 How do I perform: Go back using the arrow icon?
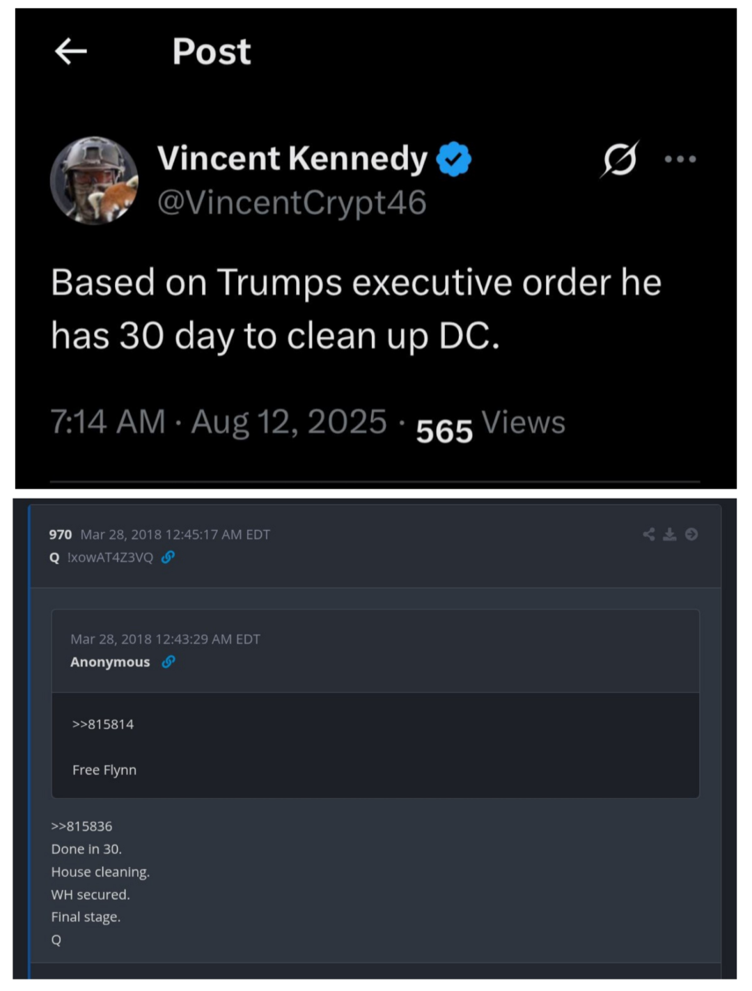(71, 52)
